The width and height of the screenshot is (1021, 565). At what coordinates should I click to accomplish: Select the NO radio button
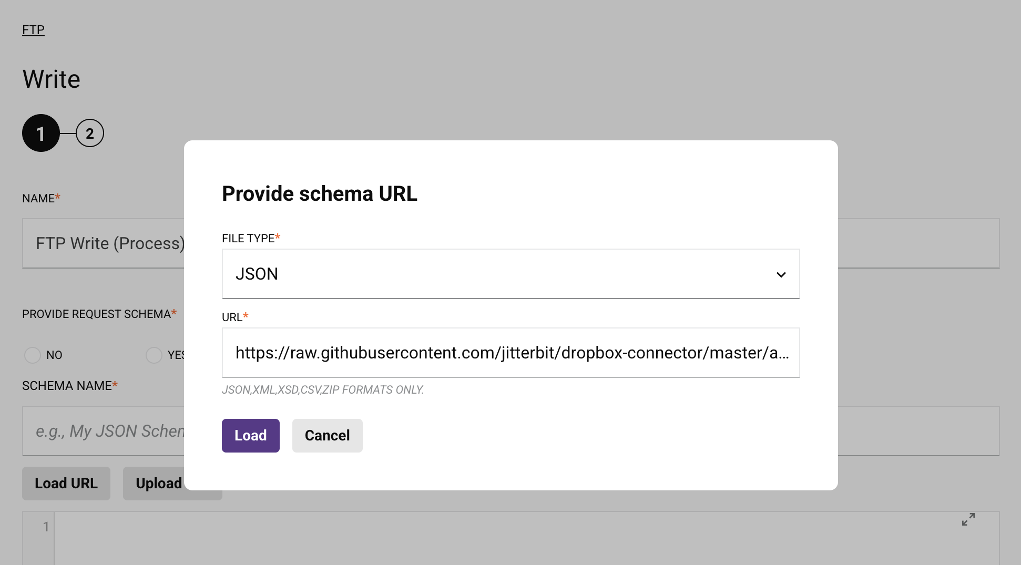[x=33, y=355]
